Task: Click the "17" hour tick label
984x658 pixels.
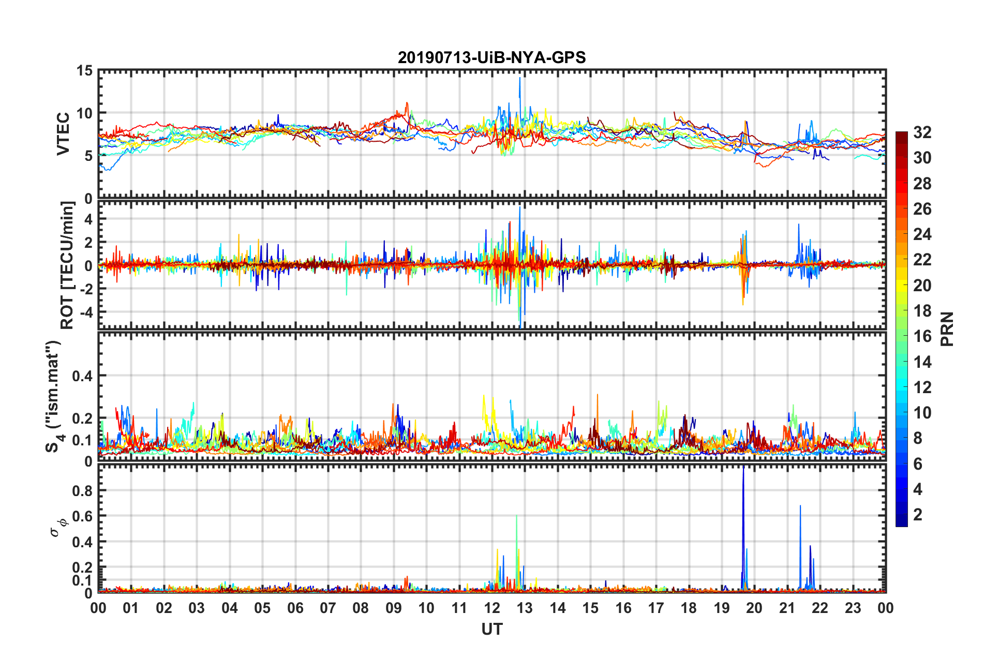Action: point(656,608)
